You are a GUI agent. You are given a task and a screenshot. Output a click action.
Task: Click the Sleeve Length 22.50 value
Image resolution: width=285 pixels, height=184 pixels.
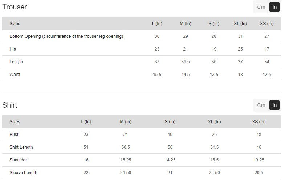pos(214,173)
